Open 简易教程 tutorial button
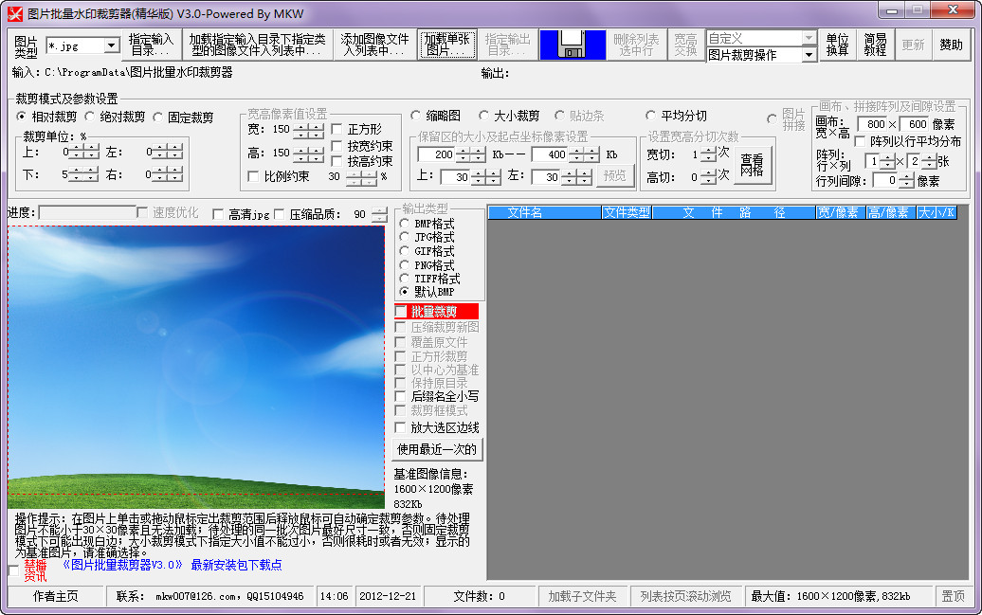 pyautogui.click(x=876, y=45)
